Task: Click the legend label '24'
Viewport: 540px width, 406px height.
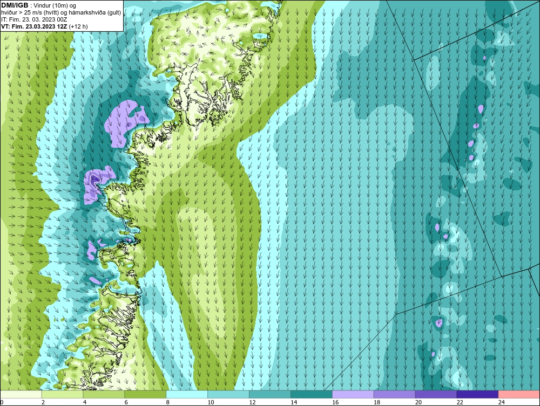Action: [x=502, y=402]
